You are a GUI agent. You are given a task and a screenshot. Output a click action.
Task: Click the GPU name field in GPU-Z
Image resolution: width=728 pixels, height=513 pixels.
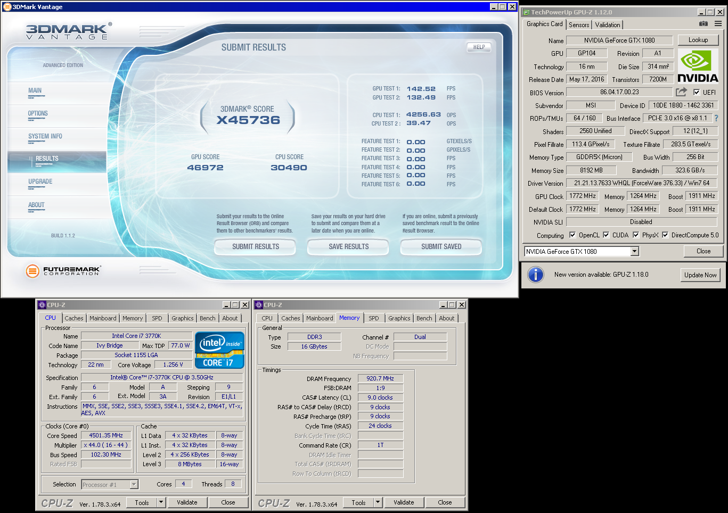click(619, 40)
